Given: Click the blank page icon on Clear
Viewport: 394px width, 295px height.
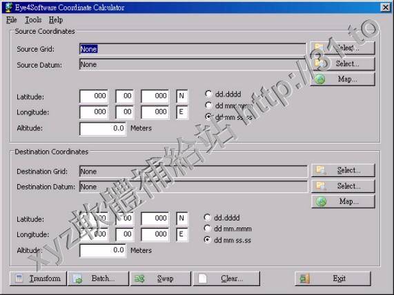Looking at the screenshot, I should 202,278.
